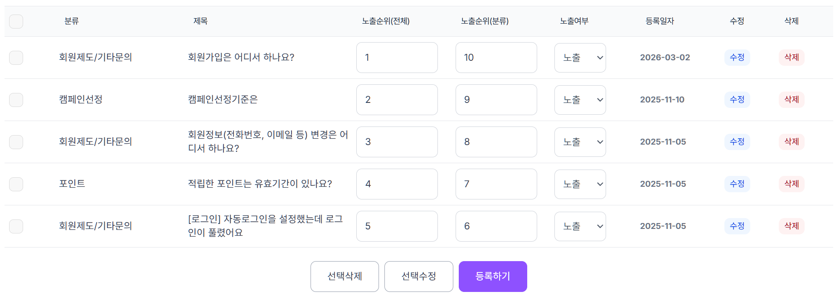This screenshot has height=306, width=840.
Task: Click 삭제 on the 자동로그인 row
Action: coord(791,226)
